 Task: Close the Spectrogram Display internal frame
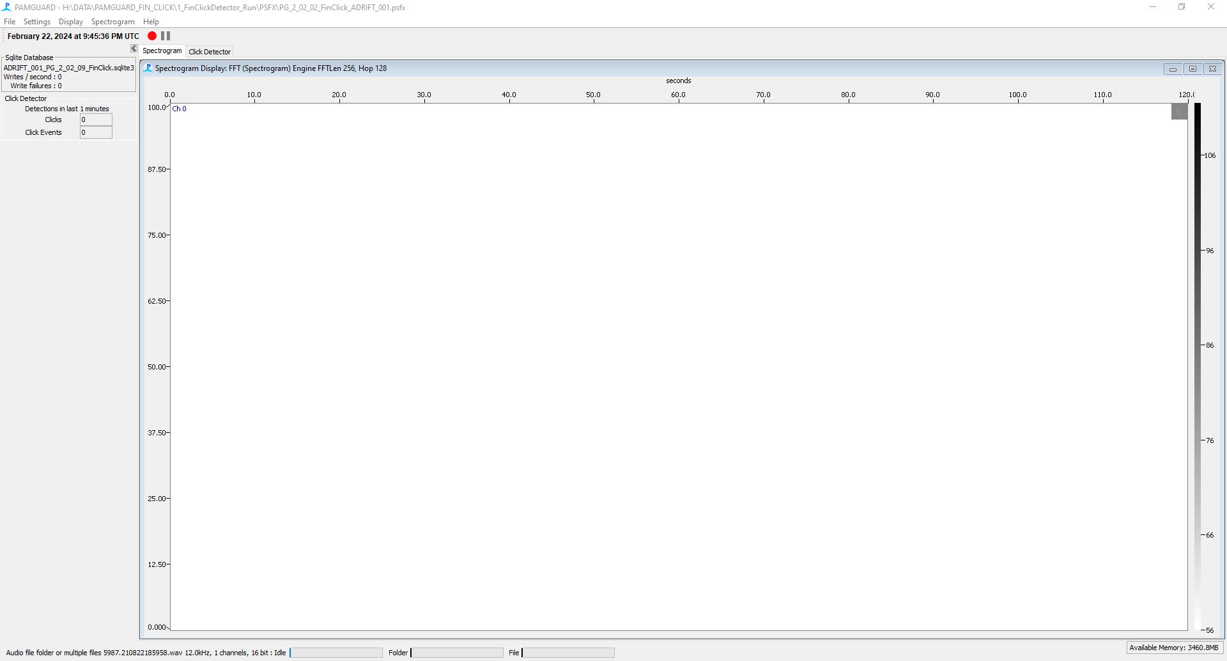coord(1212,69)
